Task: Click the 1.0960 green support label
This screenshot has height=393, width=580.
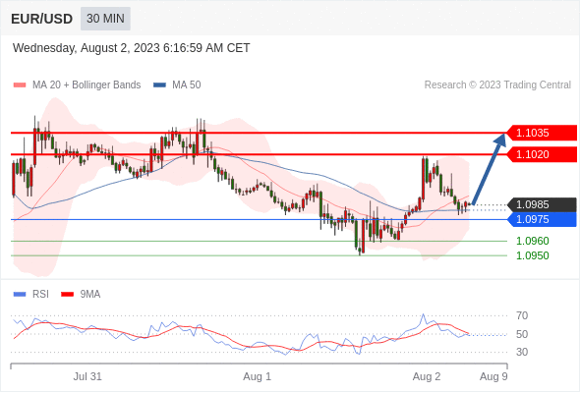Action: pos(532,241)
